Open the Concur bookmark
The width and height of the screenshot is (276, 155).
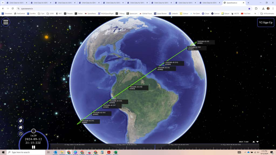click(x=184, y=13)
